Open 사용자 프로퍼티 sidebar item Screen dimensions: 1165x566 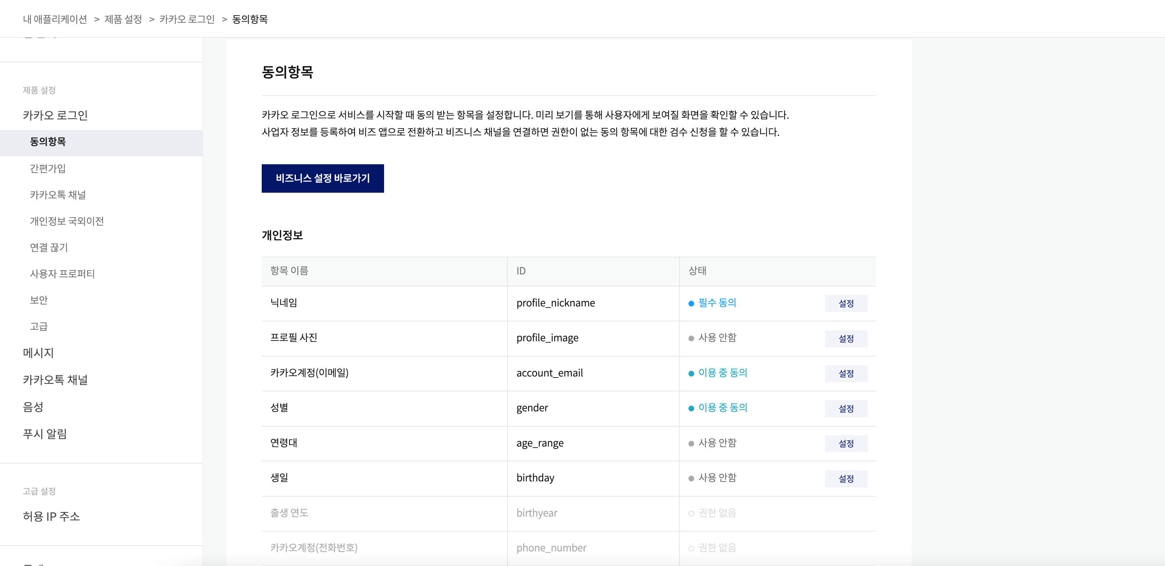coord(62,273)
